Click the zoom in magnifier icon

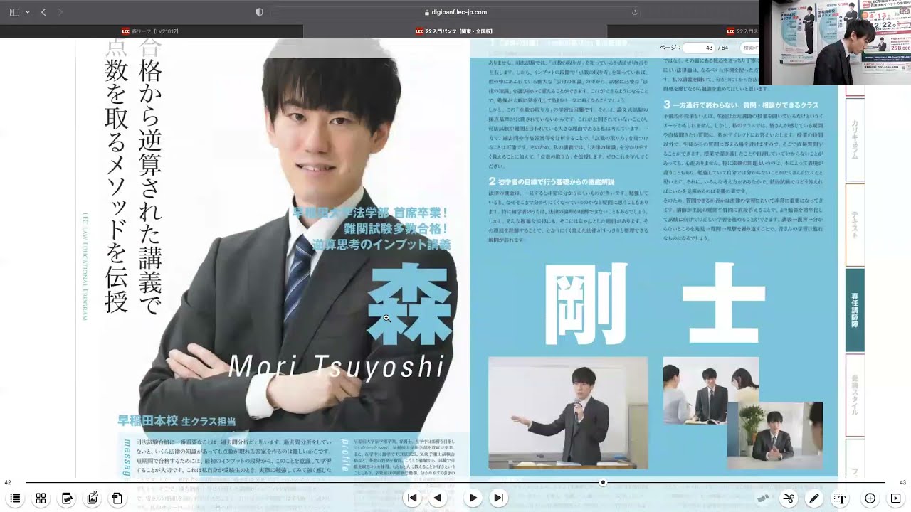pos(870,498)
